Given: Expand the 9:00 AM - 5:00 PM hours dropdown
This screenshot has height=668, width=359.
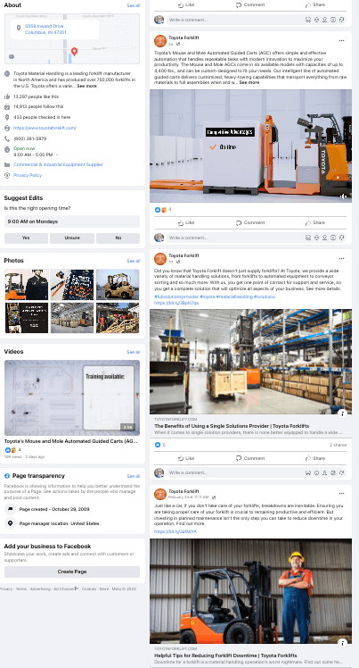Looking at the screenshot, I should pyautogui.click(x=57, y=154).
